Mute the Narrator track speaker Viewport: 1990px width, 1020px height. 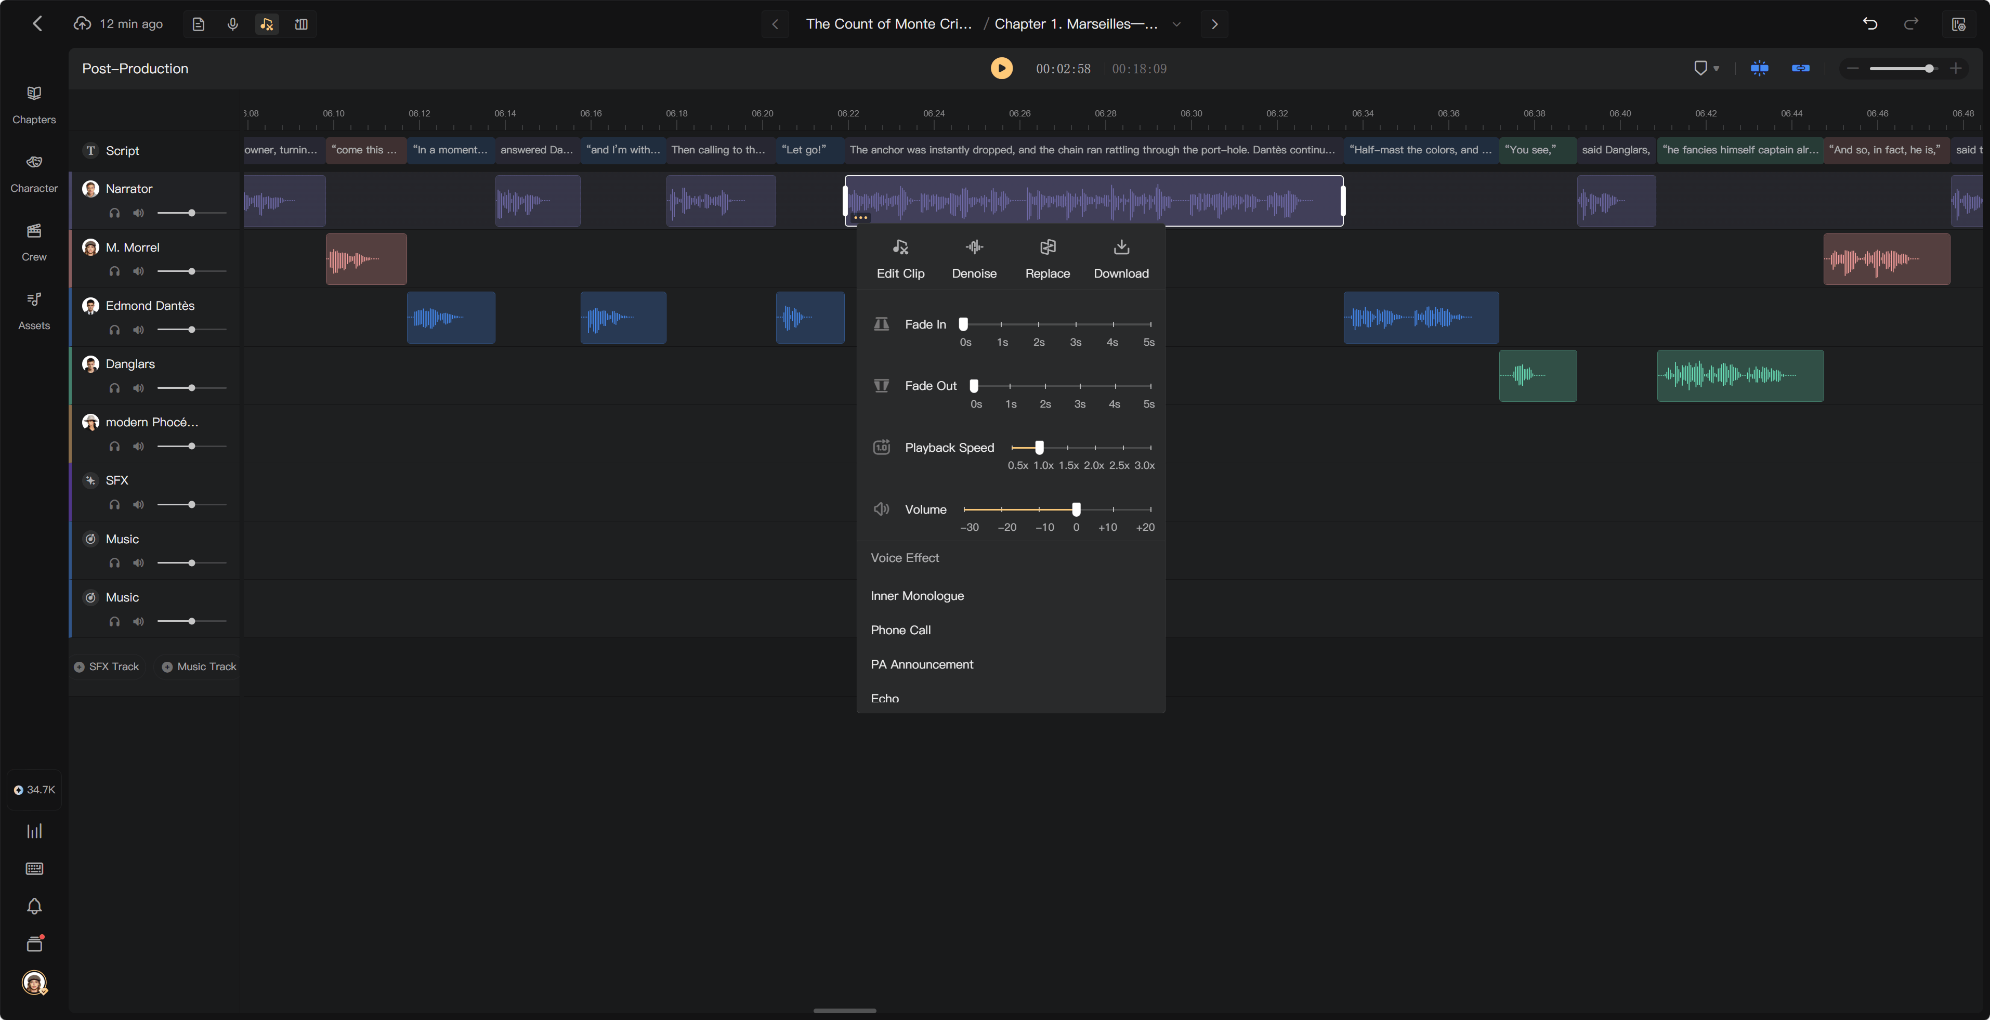coord(138,213)
